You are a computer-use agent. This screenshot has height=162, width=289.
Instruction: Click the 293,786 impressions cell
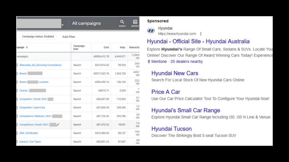(121, 116)
